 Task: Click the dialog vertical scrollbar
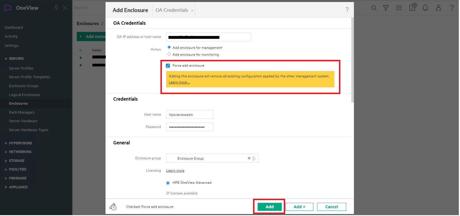click(352, 60)
